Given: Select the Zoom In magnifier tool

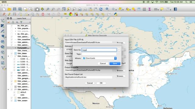Looking at the screenshot, I should pyautogui.click(x=48, y=9).
